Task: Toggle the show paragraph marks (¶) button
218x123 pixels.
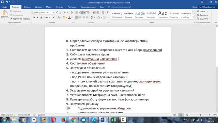Action: tap(108, 13)
